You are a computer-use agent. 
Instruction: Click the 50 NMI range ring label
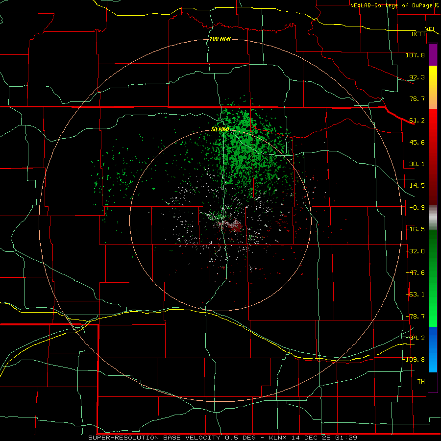click(x=220, y=130)
